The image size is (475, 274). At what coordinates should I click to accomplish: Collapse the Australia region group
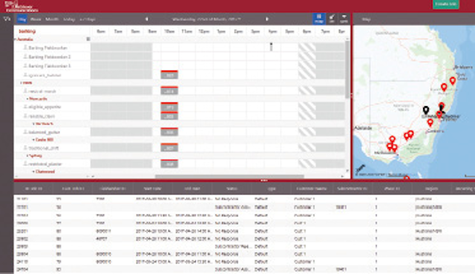[15, 39]
